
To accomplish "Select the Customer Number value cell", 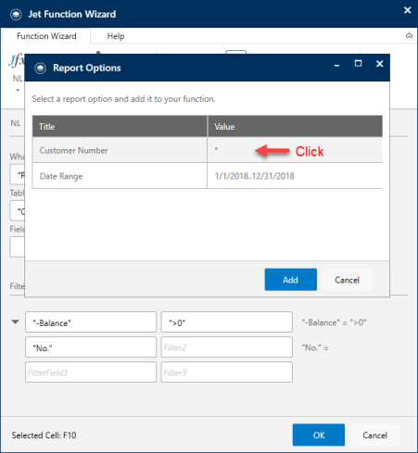I will (295, 150).
